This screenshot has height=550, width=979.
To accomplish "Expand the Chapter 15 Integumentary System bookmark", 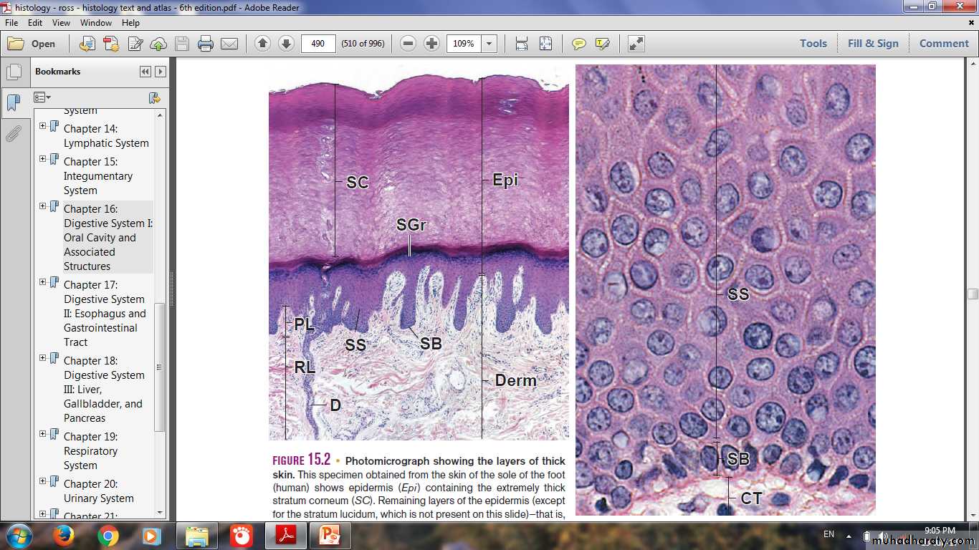I will click(x=42, y=159).
